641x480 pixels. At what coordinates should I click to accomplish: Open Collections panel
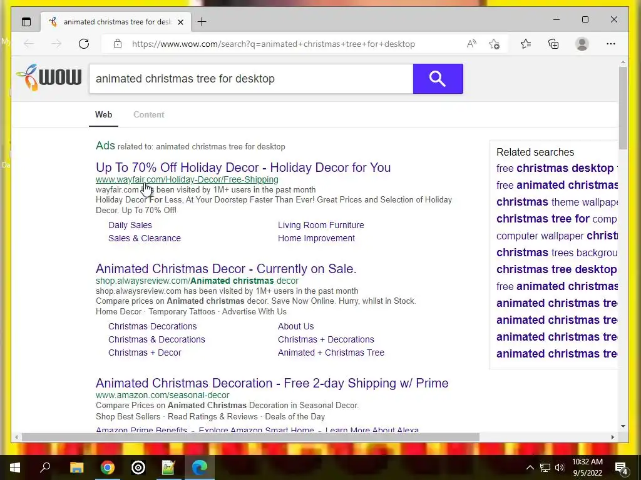click(x=553, y=44)
